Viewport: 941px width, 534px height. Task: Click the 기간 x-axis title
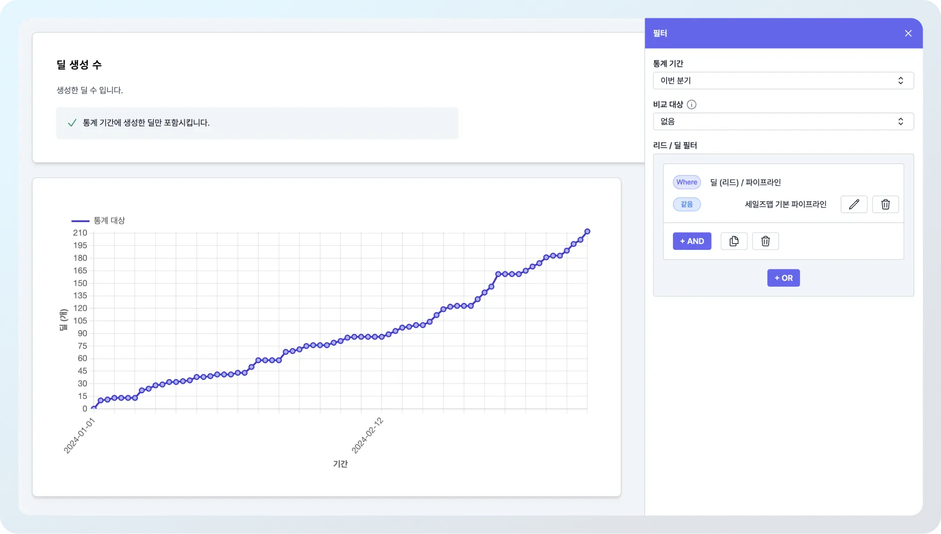click(340, 464)
